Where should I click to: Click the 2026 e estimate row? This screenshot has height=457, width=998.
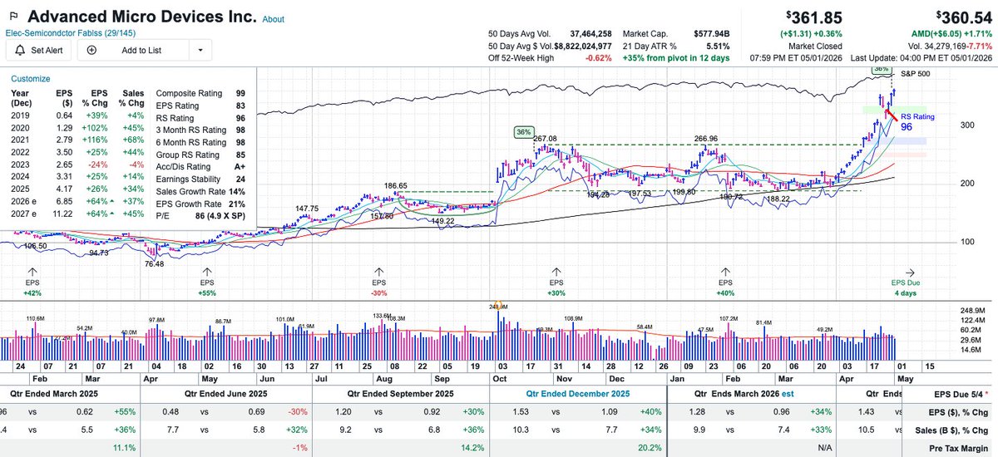point(77,201)
